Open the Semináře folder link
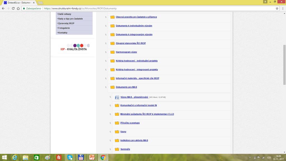Image resolution: width=286 pixels, height=161 pixels. [125, 149]
